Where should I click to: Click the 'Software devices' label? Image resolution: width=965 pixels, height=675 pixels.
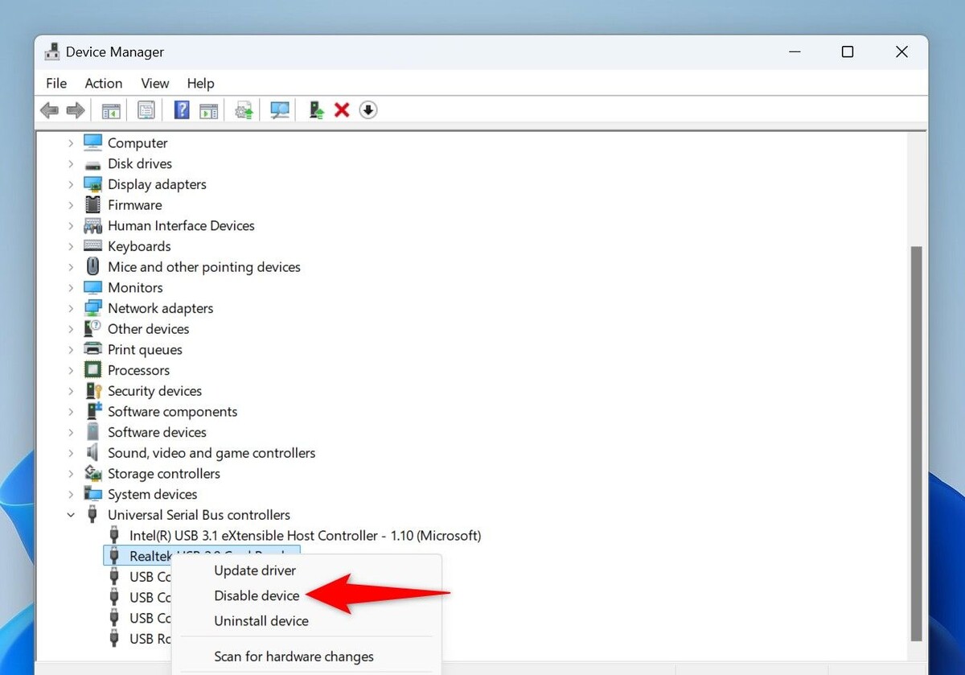click(157, 432)
